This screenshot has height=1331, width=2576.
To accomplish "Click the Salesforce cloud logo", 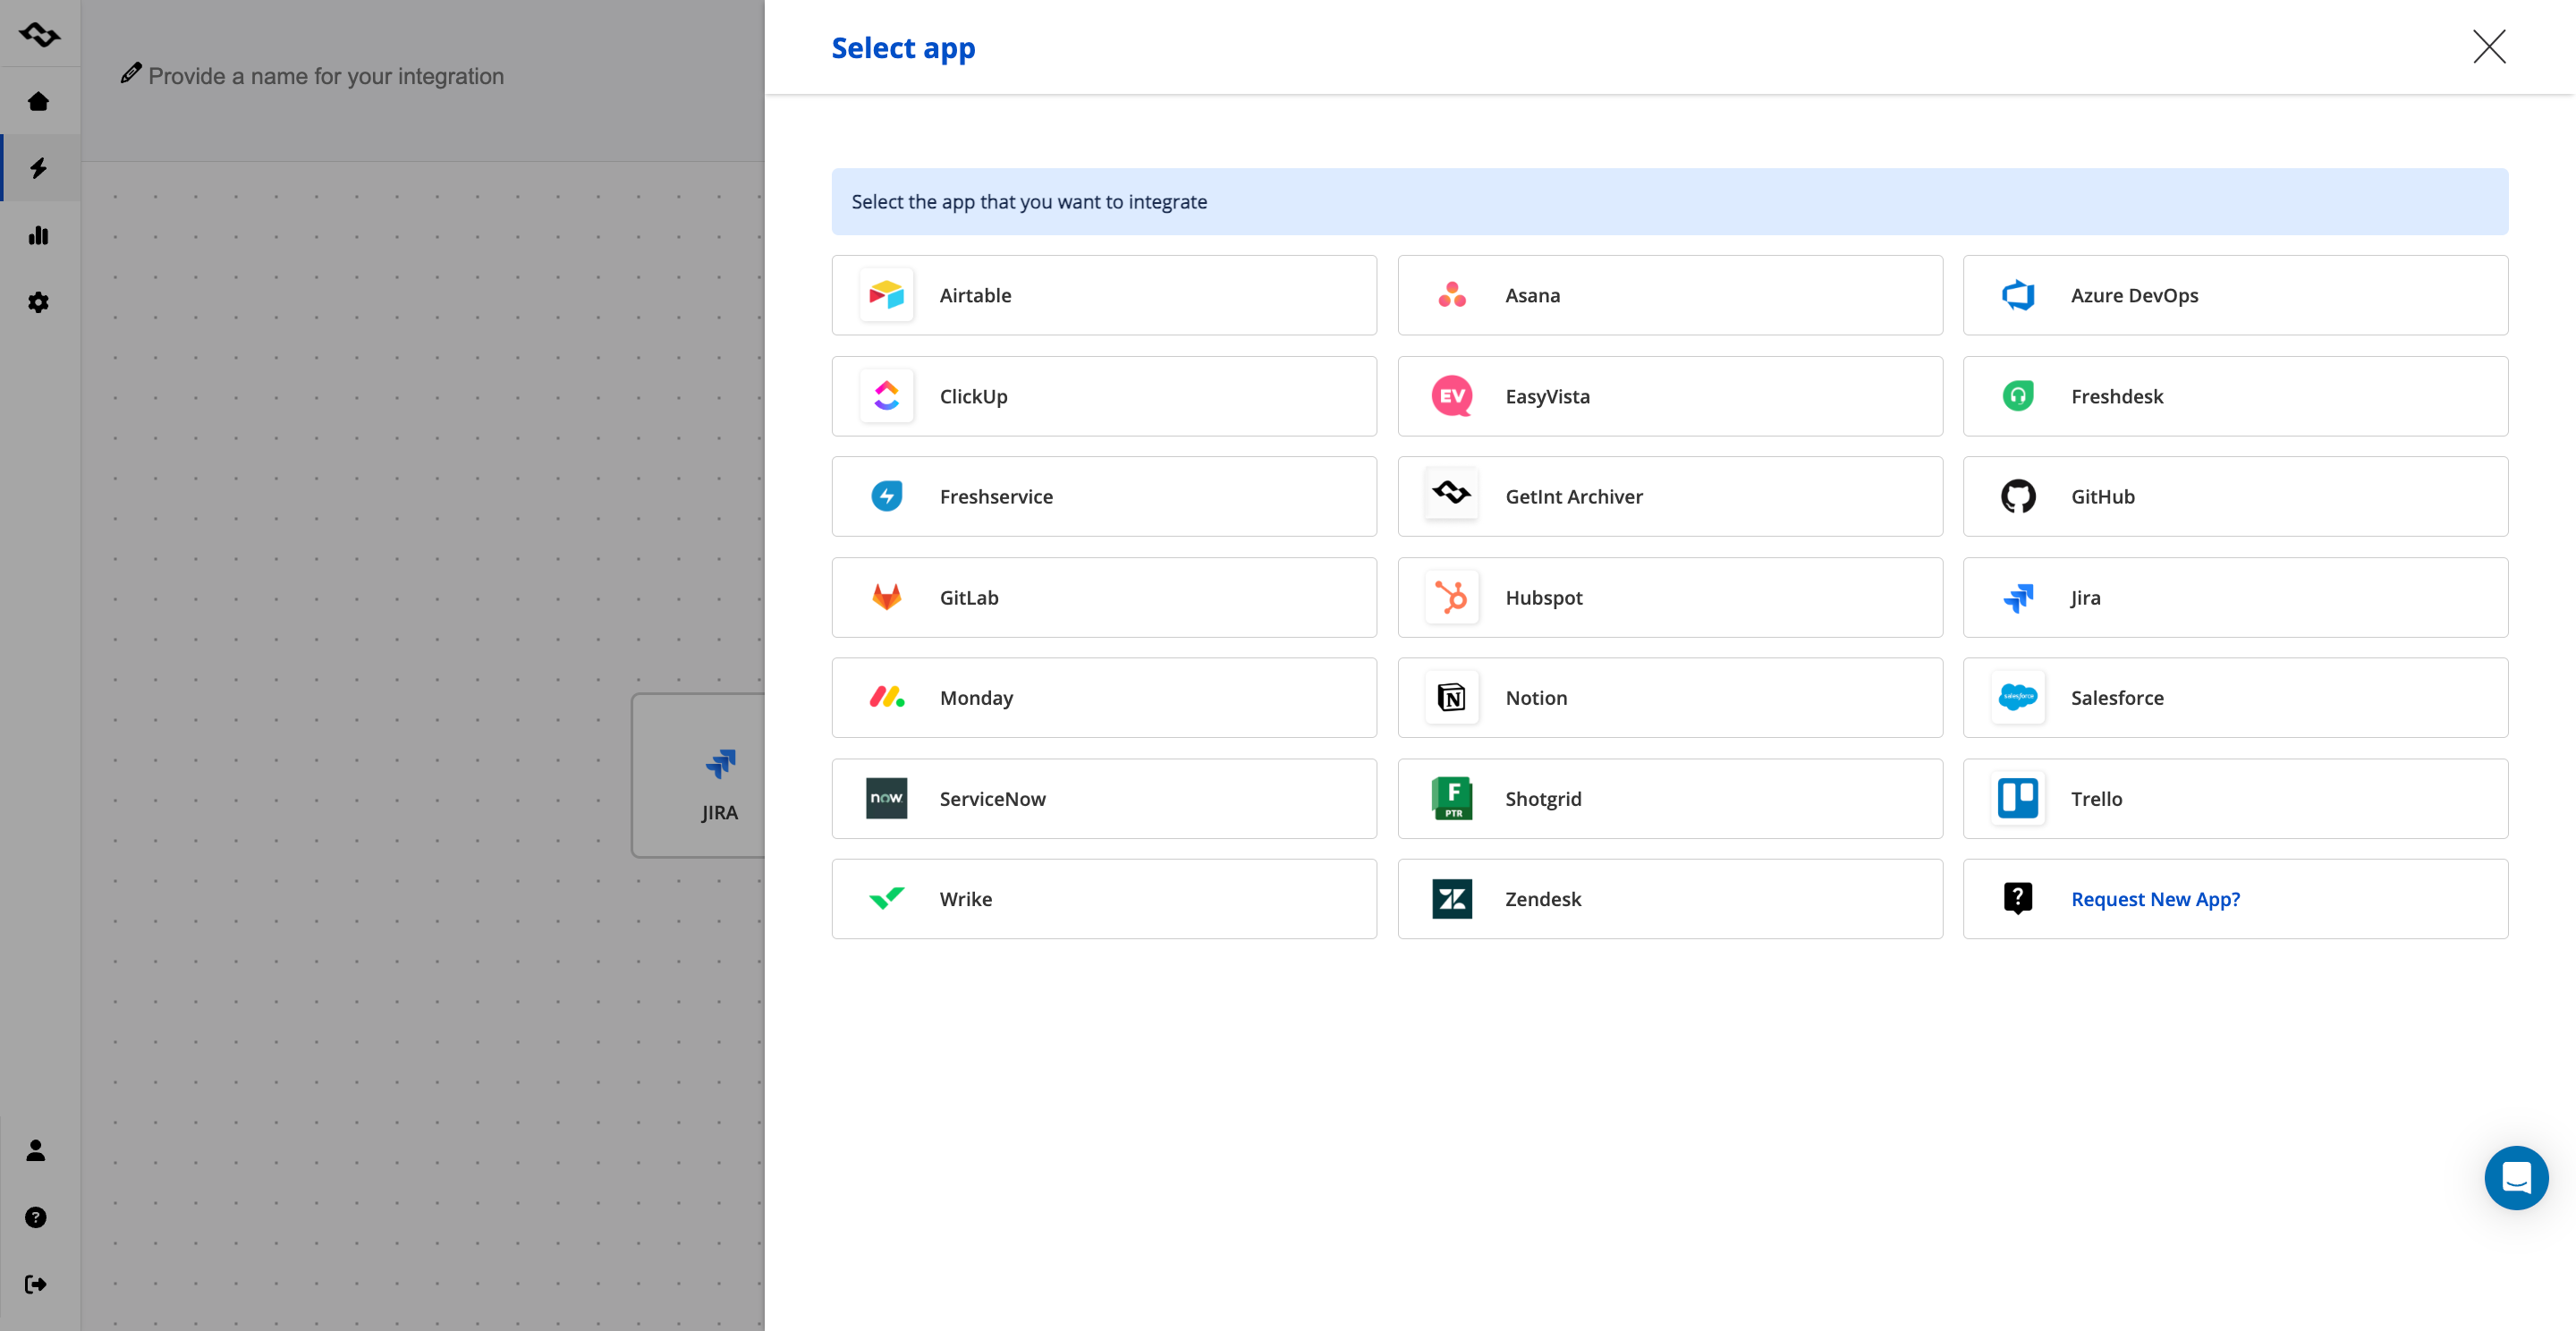I will click(2018, 697).
